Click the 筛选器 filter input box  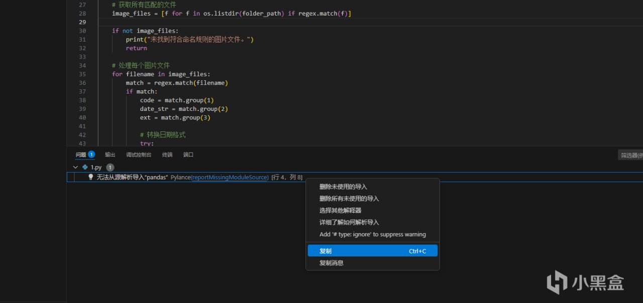pos(631,156)
